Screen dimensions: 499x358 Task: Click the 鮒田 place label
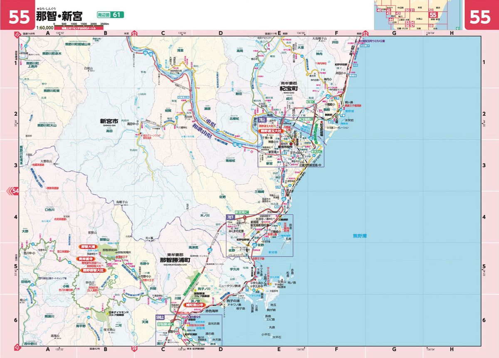pyautogui.click(x=239, y=94)
